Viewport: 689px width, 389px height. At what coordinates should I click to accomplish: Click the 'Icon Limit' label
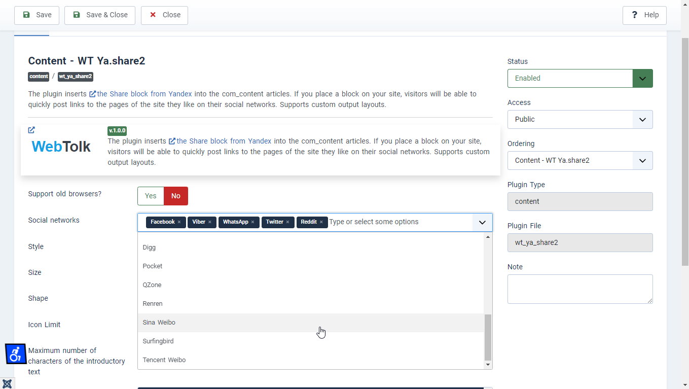click(x=44, y=325)
